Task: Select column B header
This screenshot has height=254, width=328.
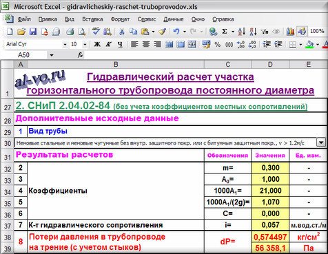Action: [116, 65]
